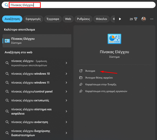This screenshot has width=157, height=140.
Task: Click the large Control Panel icon in preview pane
Action: click(114, 39)
